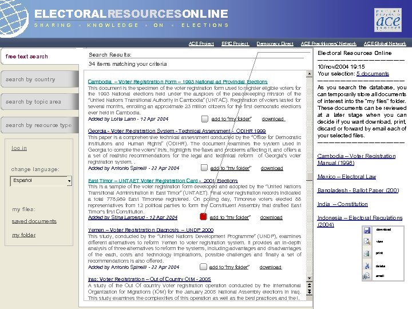Click download for the East Timor result

[271, 217]
